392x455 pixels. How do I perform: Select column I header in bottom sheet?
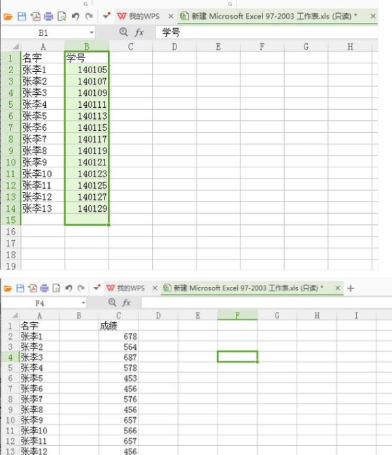tap(356, 315)
